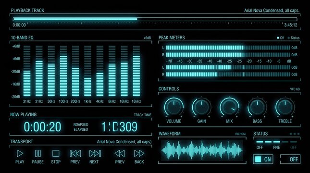Click the plus mark beside the Treble knob
Image resolution: width=310 pixels, height=173 pixels.
(x=292, y=117)
